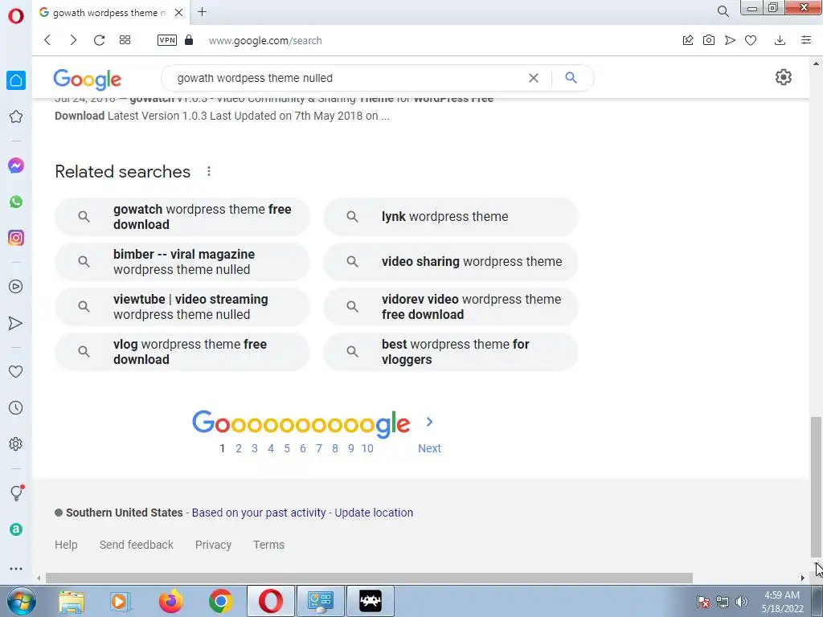This screenshot has width=823, height=617.
Task: Open the lightbulb tips icon in sidebar
Action: click(x=16, y=492)
